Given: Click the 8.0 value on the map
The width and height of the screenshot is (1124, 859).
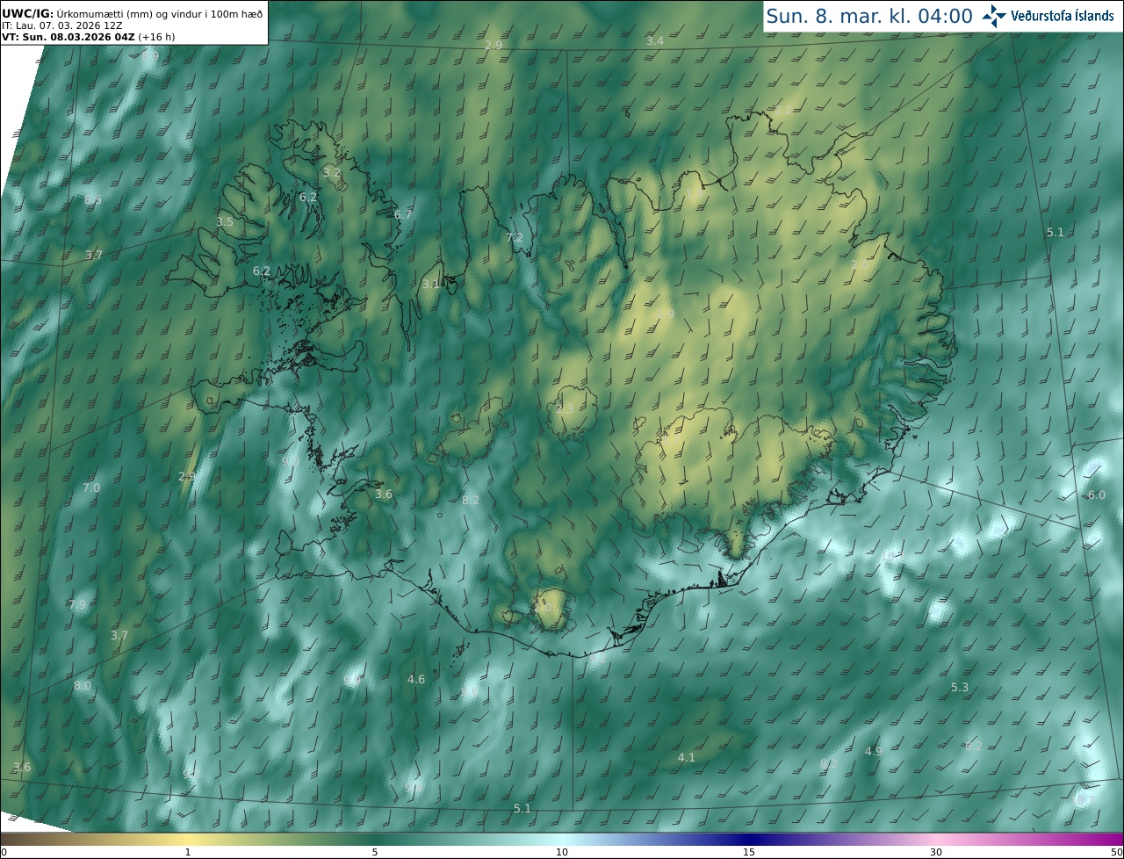Looking at the screenshot, I should [83, 685].
